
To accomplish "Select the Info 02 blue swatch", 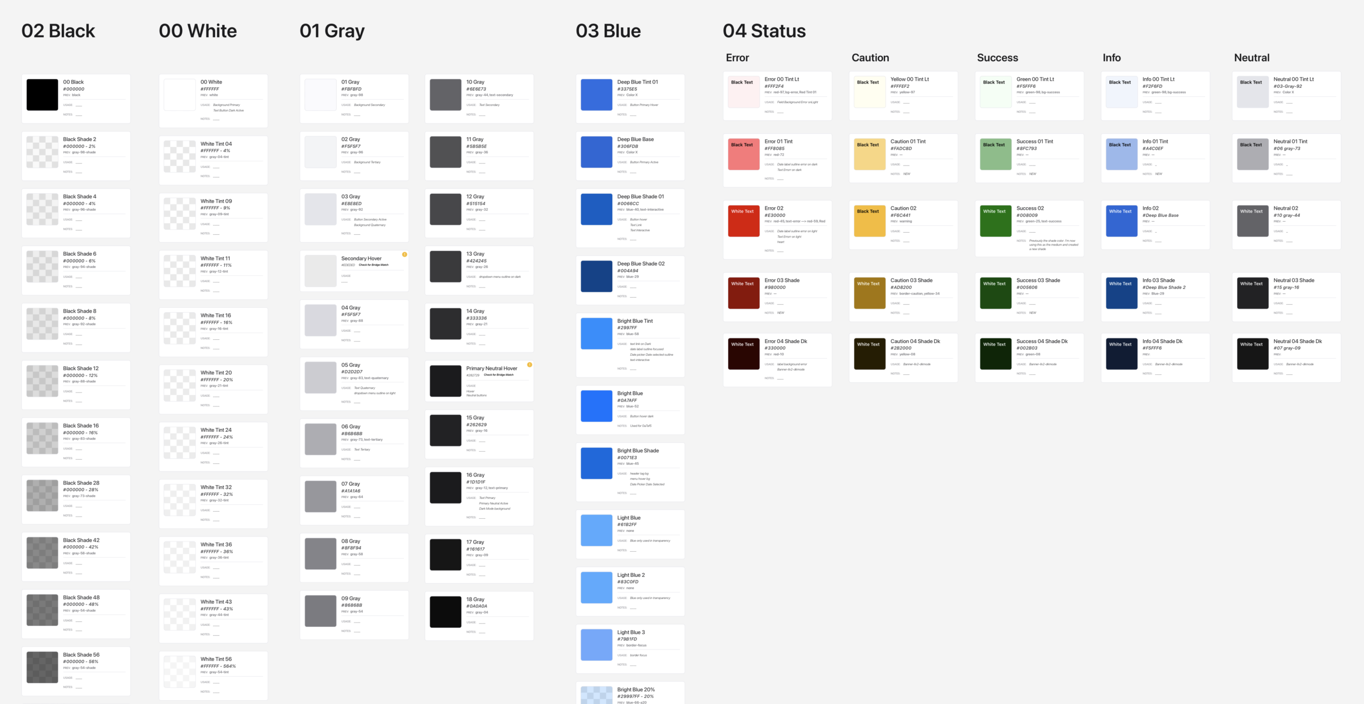I will [1121, 220].
